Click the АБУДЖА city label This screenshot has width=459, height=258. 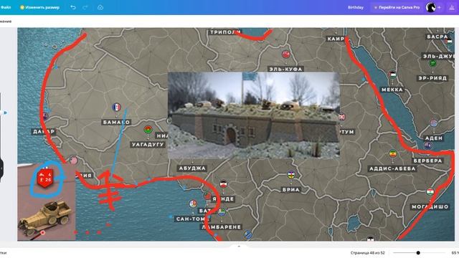click(192, 168)
